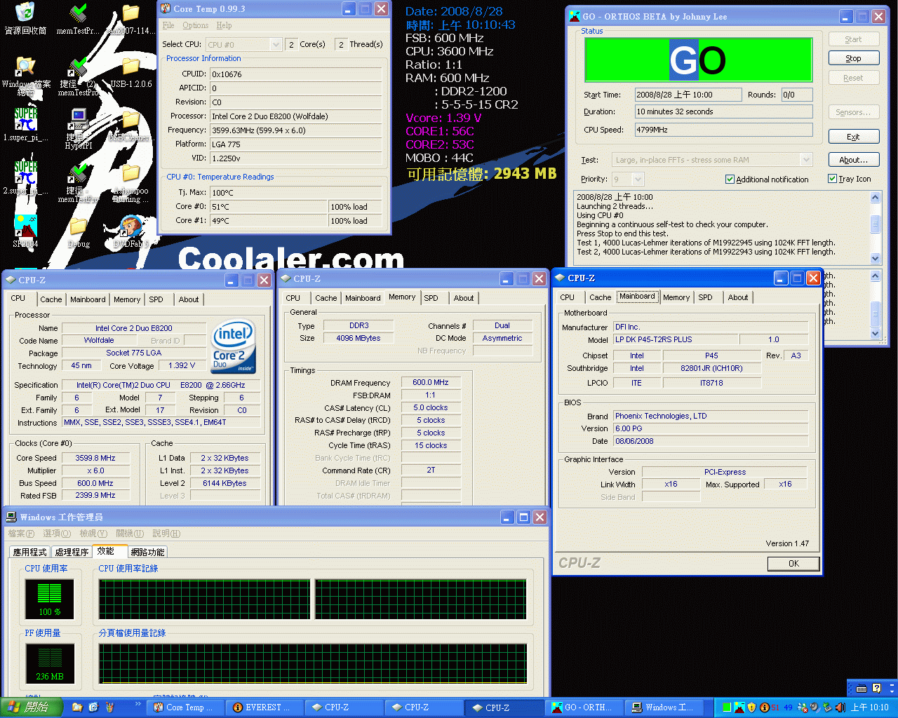The width and height of the screenshot is (898, 718).
Task: Switch to Windows 工... Task Manager taskbar button
Action: click(665, 707)
